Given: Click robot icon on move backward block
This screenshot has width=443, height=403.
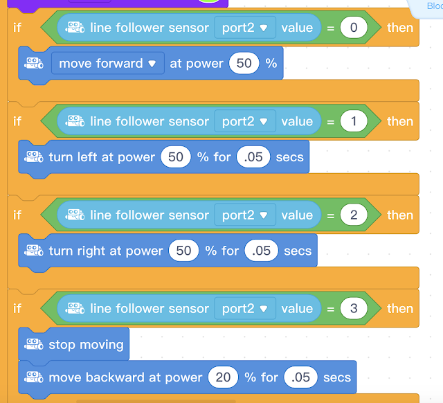Looking at the screenshot, I should tap(34, 377).
